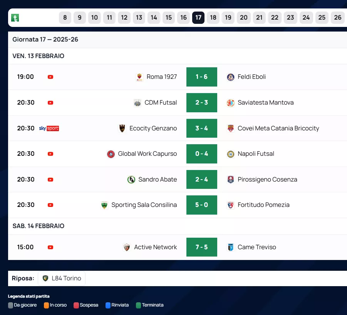The image size is (347, 315).
Task: Click the orange In corso legend swatch
Action: tap(46, 305)
